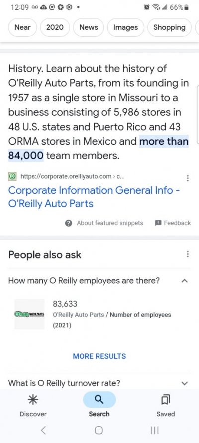Open the Discover asterisk icon
The image size is (199, 443).
[x=33, y=399]
